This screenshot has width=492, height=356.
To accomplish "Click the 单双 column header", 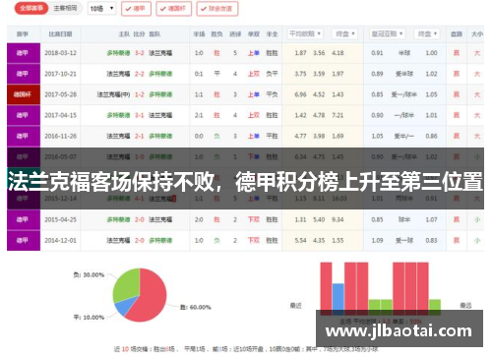I will (x=254, y=34).
